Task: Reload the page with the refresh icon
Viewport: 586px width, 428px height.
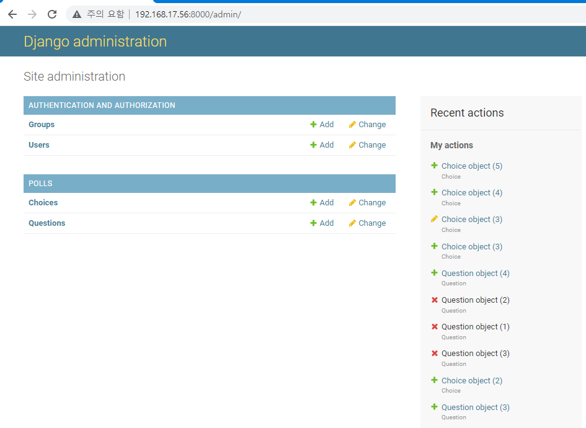Action: pos(52,14)
